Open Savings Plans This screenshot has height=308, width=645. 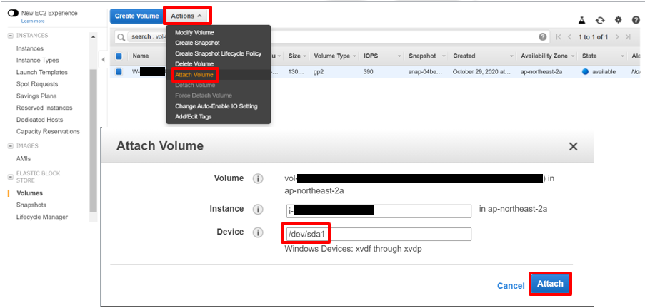[x=36, y=96]
